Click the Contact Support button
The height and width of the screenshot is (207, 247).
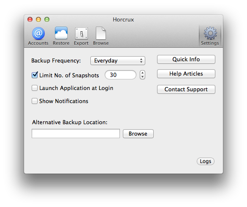[x=186, y=90]
